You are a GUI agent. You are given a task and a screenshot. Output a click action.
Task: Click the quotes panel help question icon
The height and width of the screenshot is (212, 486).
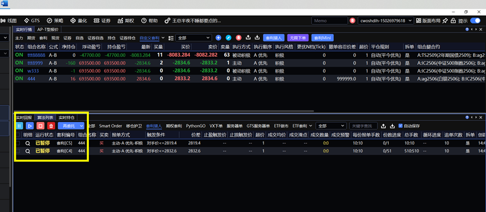[467, 29]
